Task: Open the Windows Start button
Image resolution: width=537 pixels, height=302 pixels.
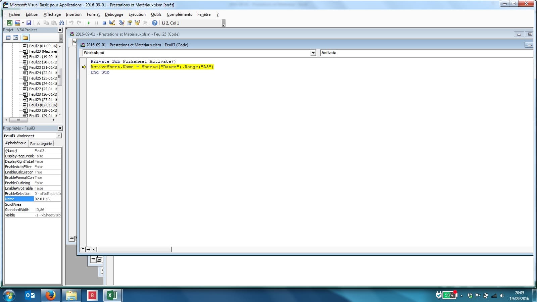Action: point(9,295)
